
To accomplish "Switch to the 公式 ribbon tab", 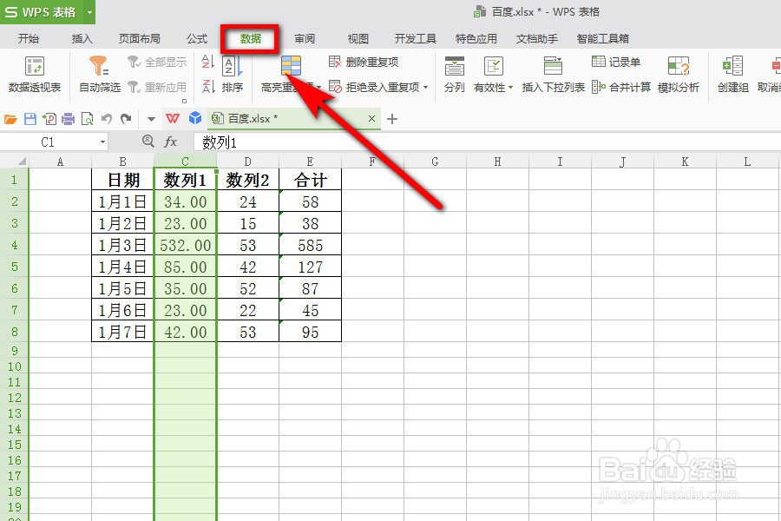I will pos(196,38).
